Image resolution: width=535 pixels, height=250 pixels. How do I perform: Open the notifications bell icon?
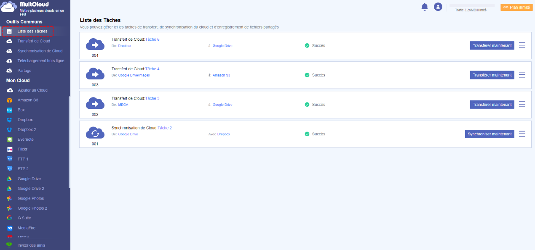pyautogui.click(x=425, y=7)
